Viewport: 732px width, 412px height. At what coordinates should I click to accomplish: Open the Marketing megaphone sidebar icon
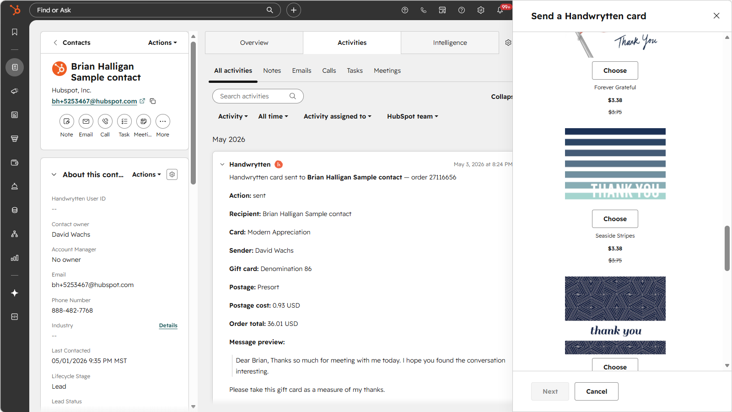tap(15, 91)
